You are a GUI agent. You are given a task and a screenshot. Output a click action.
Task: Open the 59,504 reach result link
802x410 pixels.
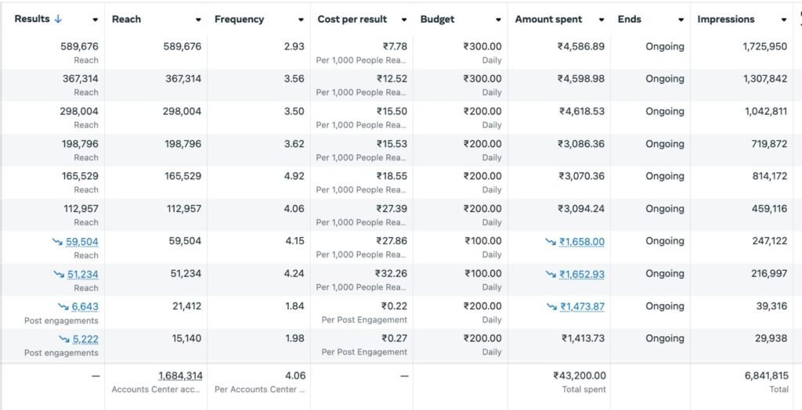(82, 242)
